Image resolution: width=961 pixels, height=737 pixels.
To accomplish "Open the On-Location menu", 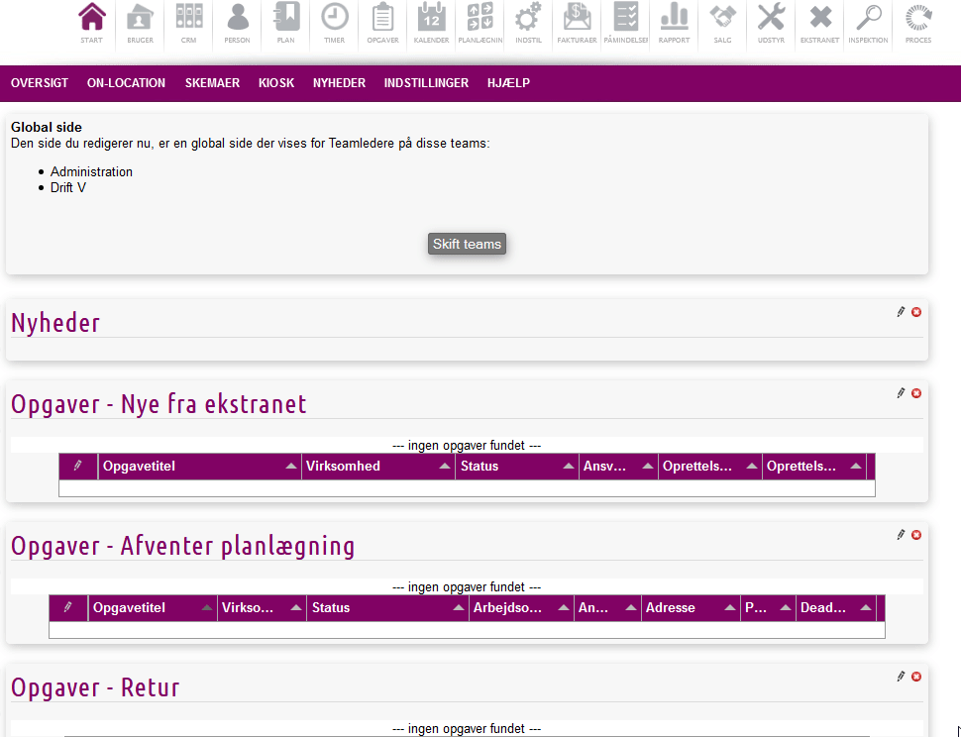I will click(126, 83).
